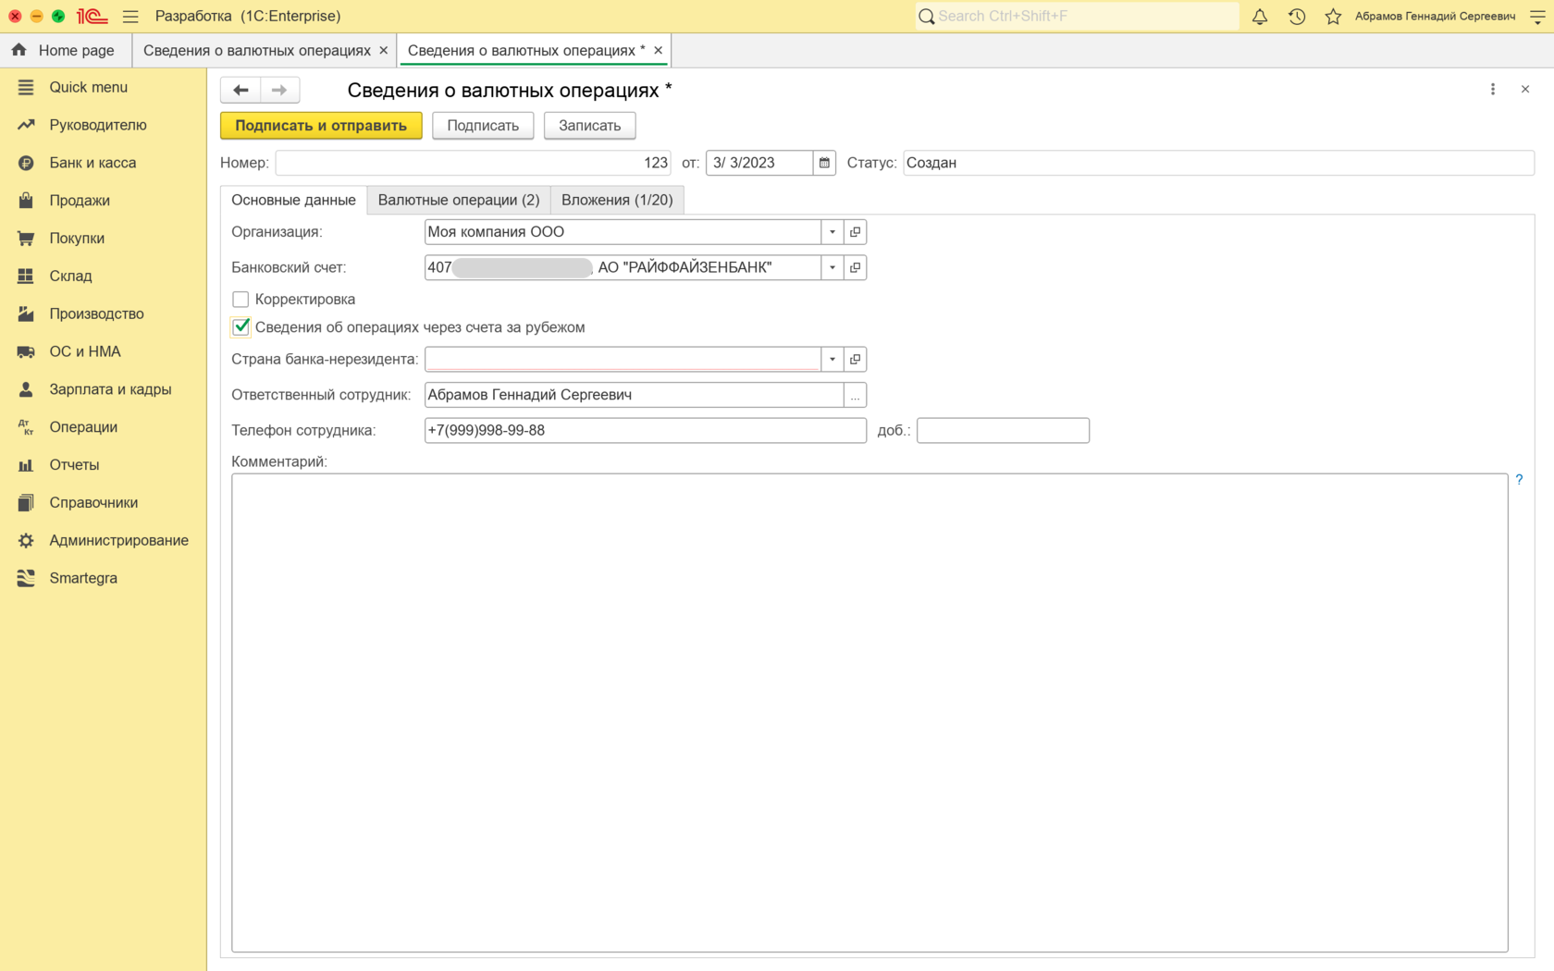The width and height of the screenshot is (1554, 971).
Task: Click Подписать и отправить button
Action: click(321, 126)
